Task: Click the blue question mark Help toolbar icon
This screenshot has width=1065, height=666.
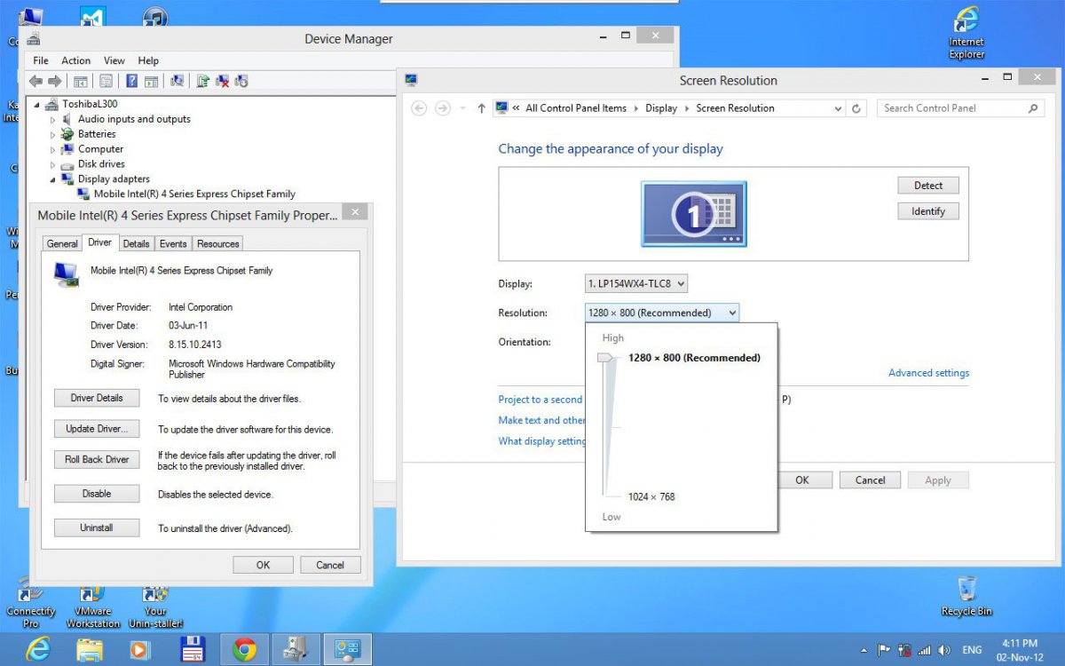Action: 132,81
